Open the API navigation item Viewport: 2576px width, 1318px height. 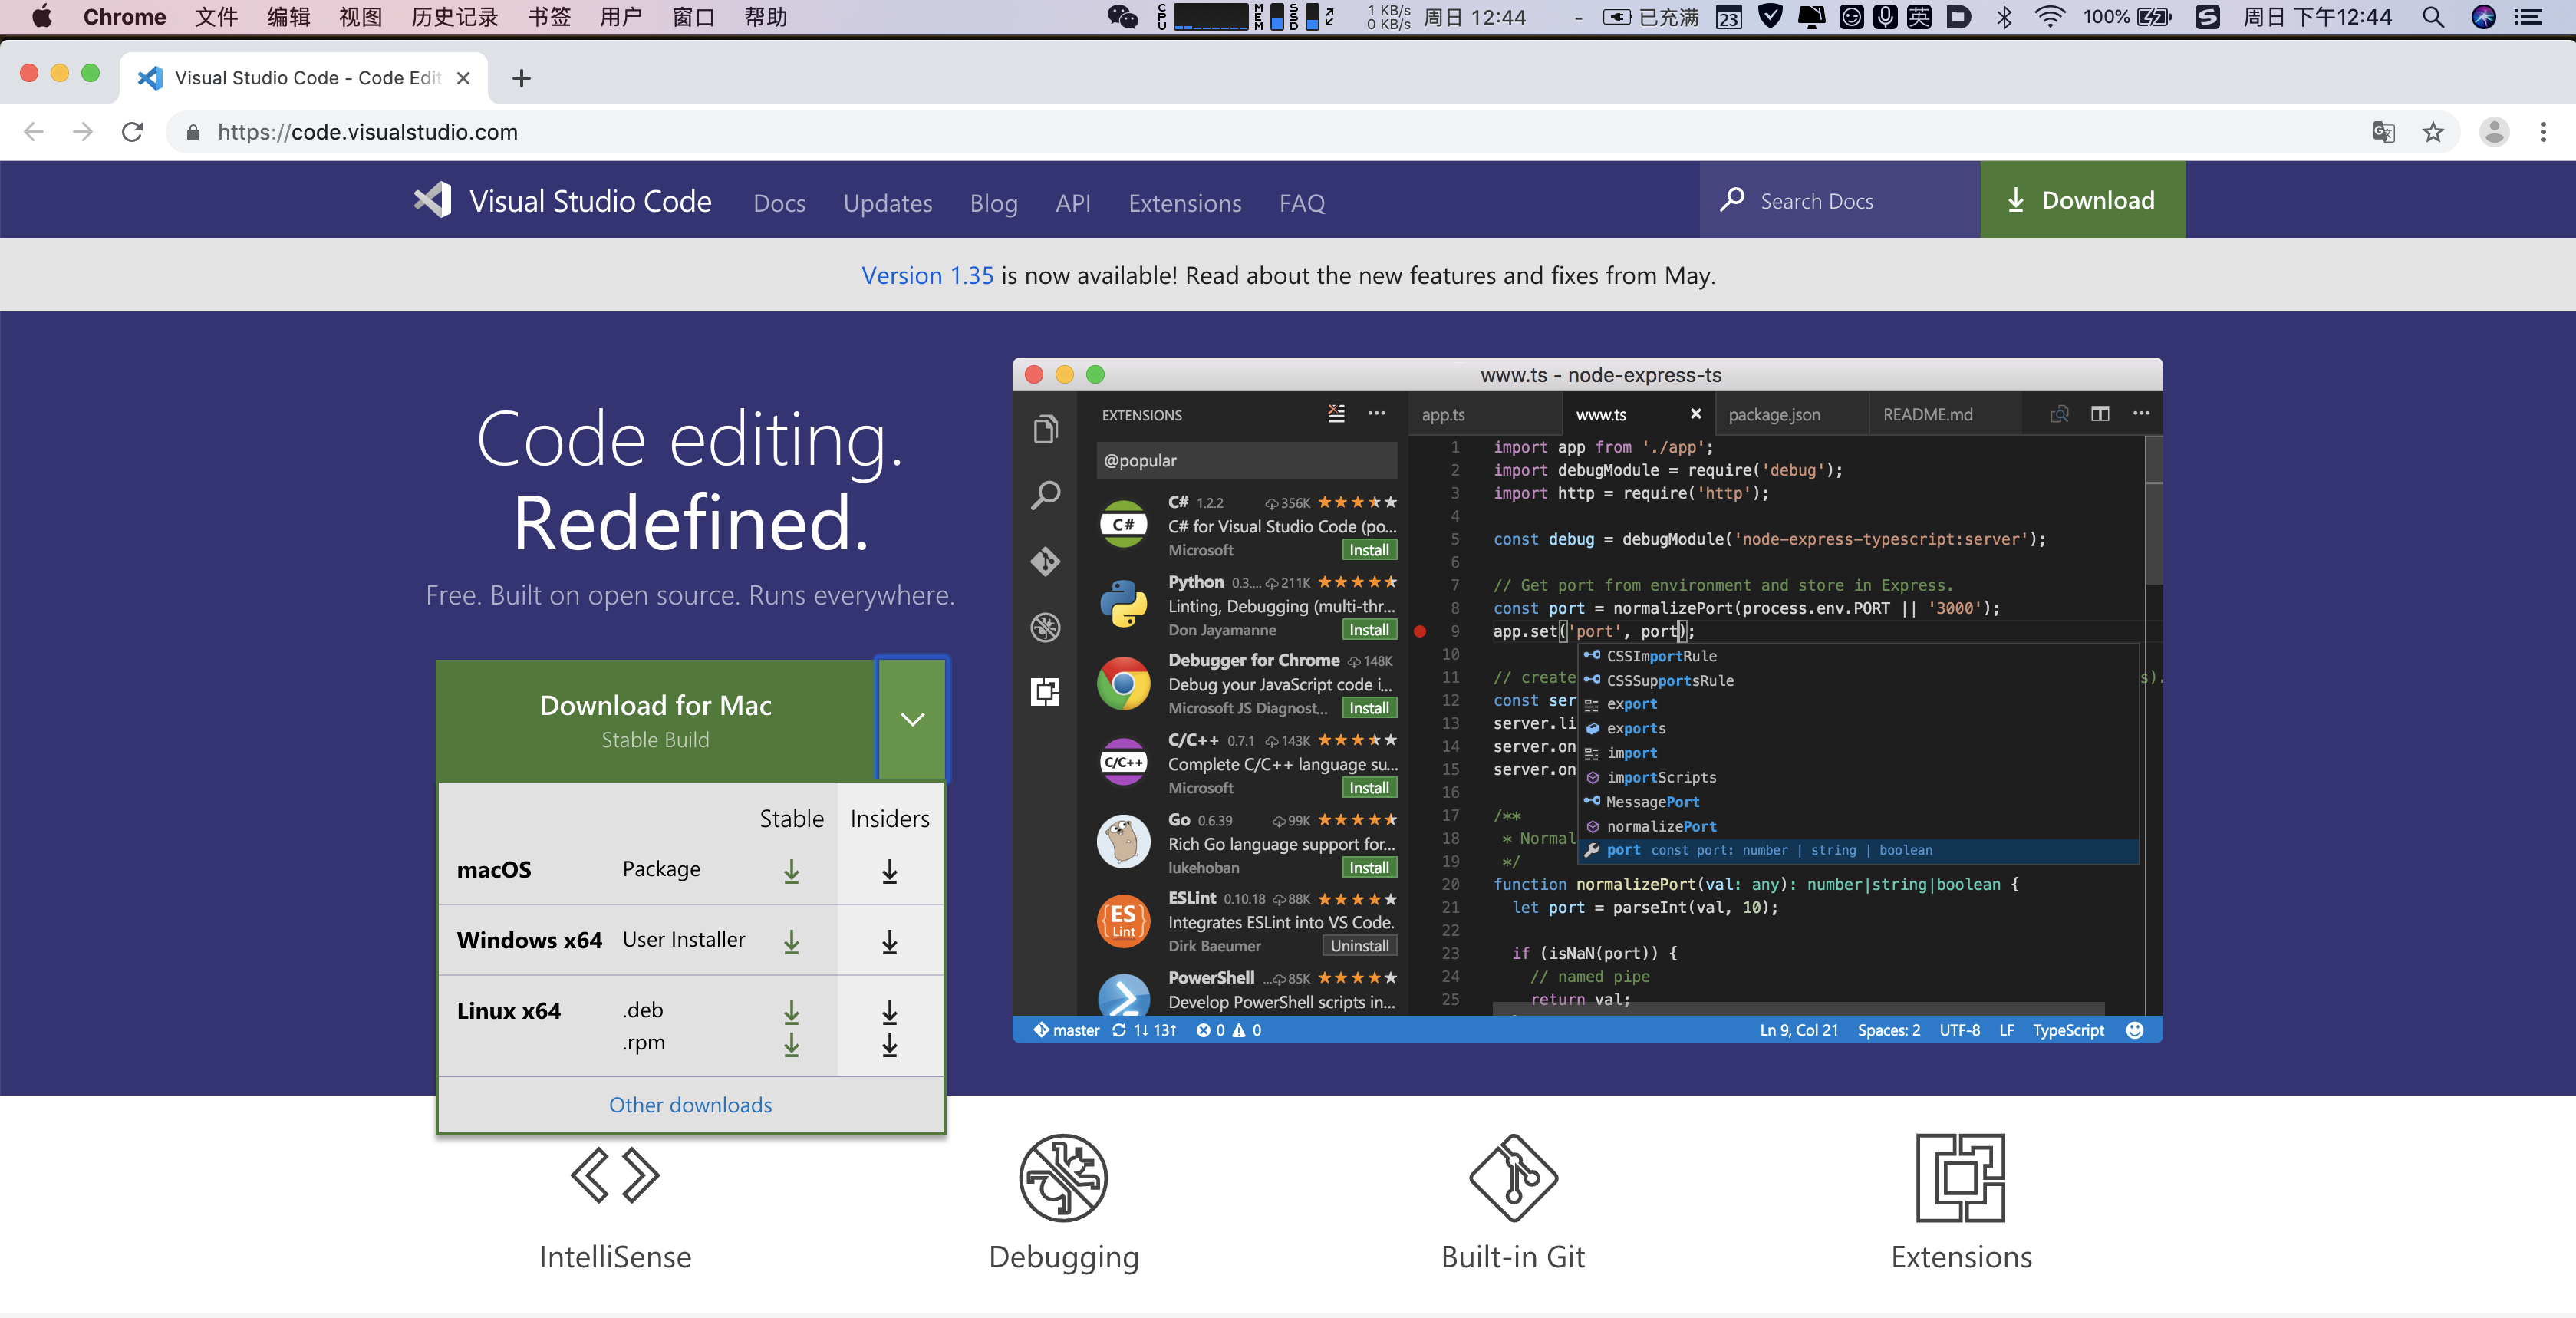[x=1072, y=203]
